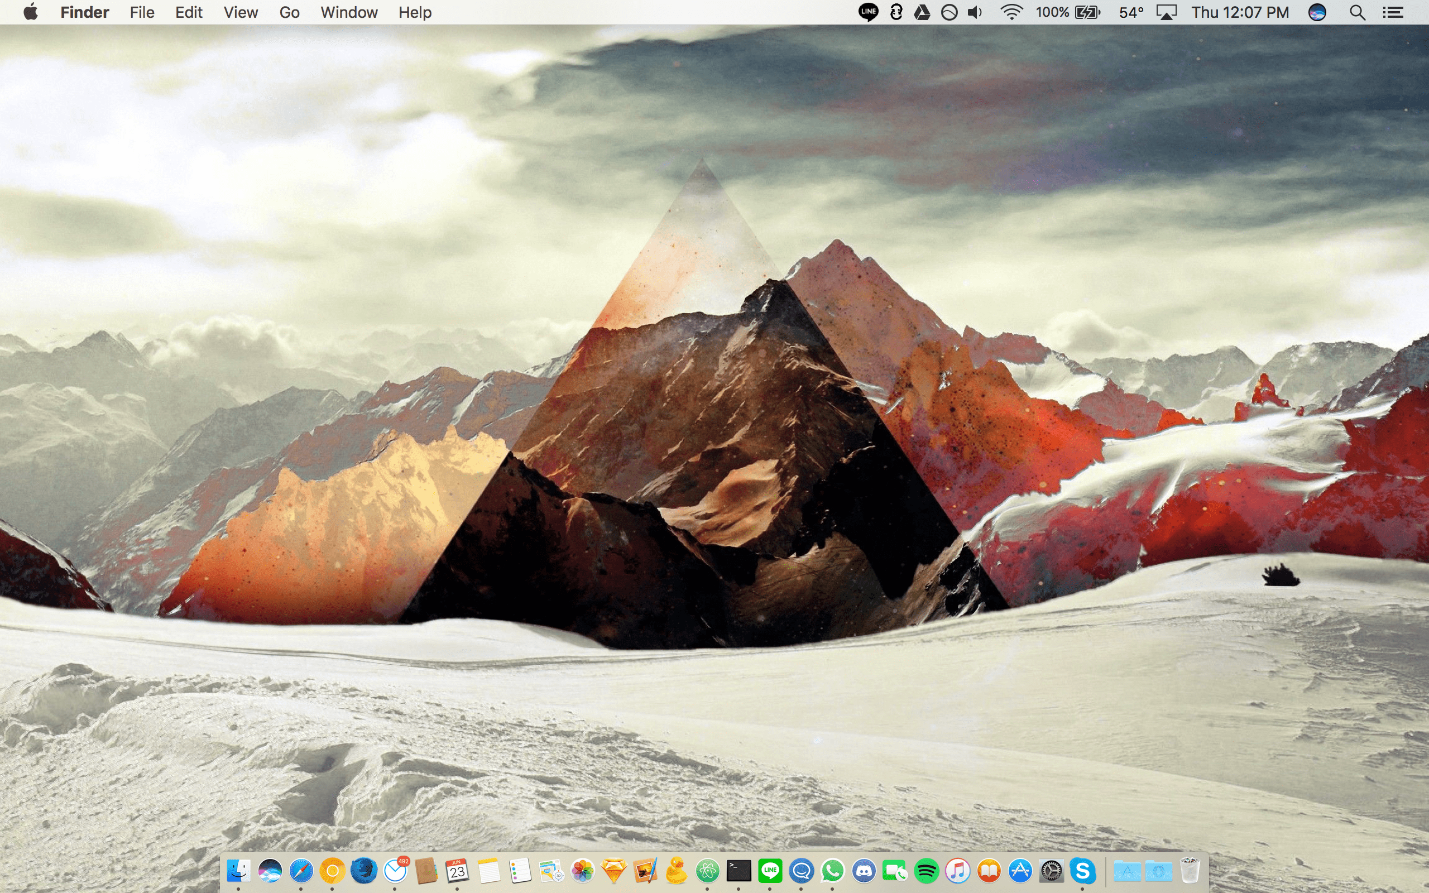Open the View menu
This screenshot has height=893, width=1429.
[x=241, y=12]
